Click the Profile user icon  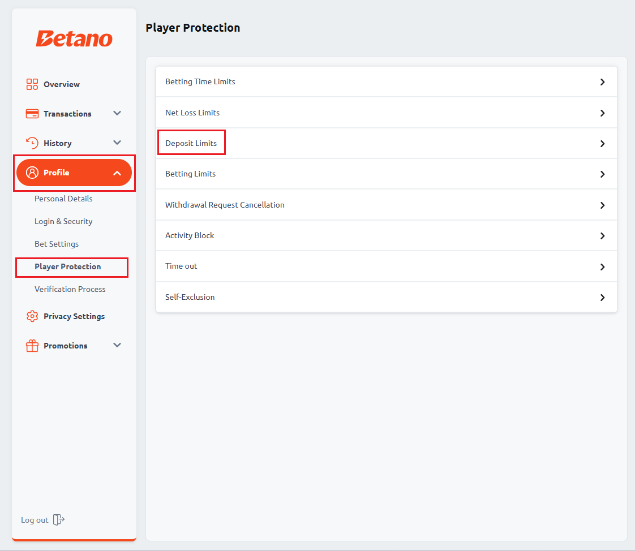32,173
